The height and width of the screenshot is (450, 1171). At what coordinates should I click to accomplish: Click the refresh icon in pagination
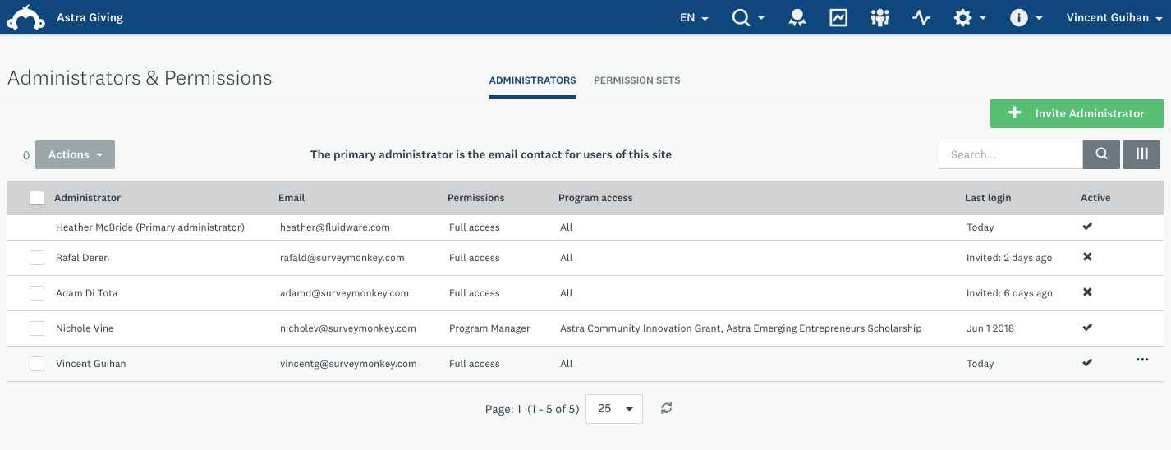tap(667, 408)
